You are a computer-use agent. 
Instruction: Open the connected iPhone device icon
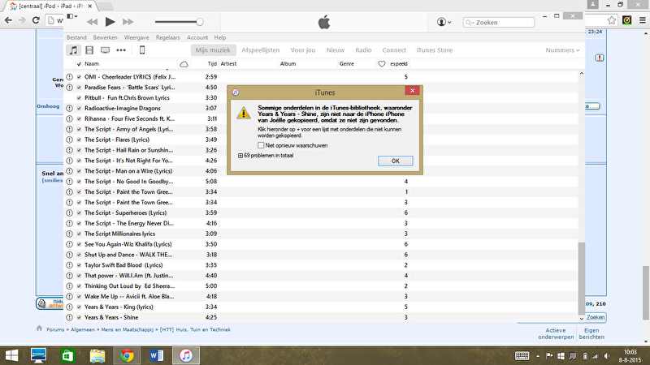[x=141, y=50]
